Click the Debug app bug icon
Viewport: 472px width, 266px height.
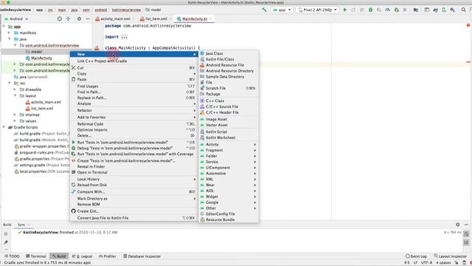pyautogui.click(x=370, y=10)
